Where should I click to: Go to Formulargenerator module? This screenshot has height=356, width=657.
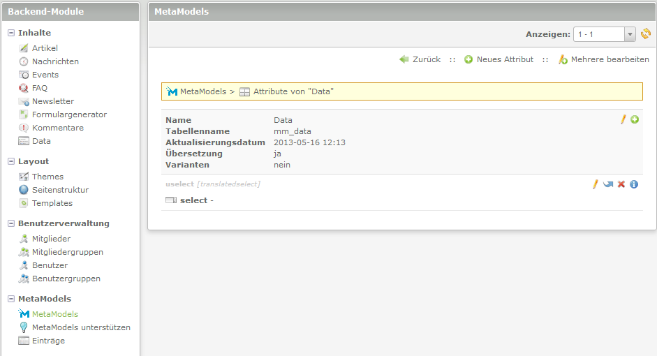69,114
